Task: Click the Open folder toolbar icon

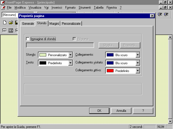Action: tap(11, 23)
